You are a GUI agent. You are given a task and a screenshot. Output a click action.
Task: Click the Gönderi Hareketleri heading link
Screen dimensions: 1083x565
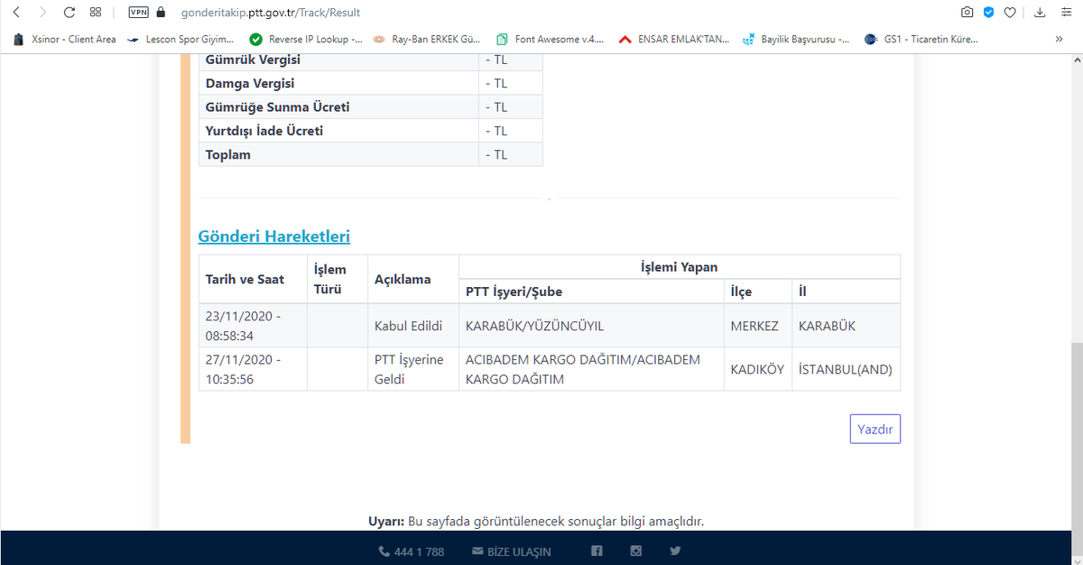274,236
